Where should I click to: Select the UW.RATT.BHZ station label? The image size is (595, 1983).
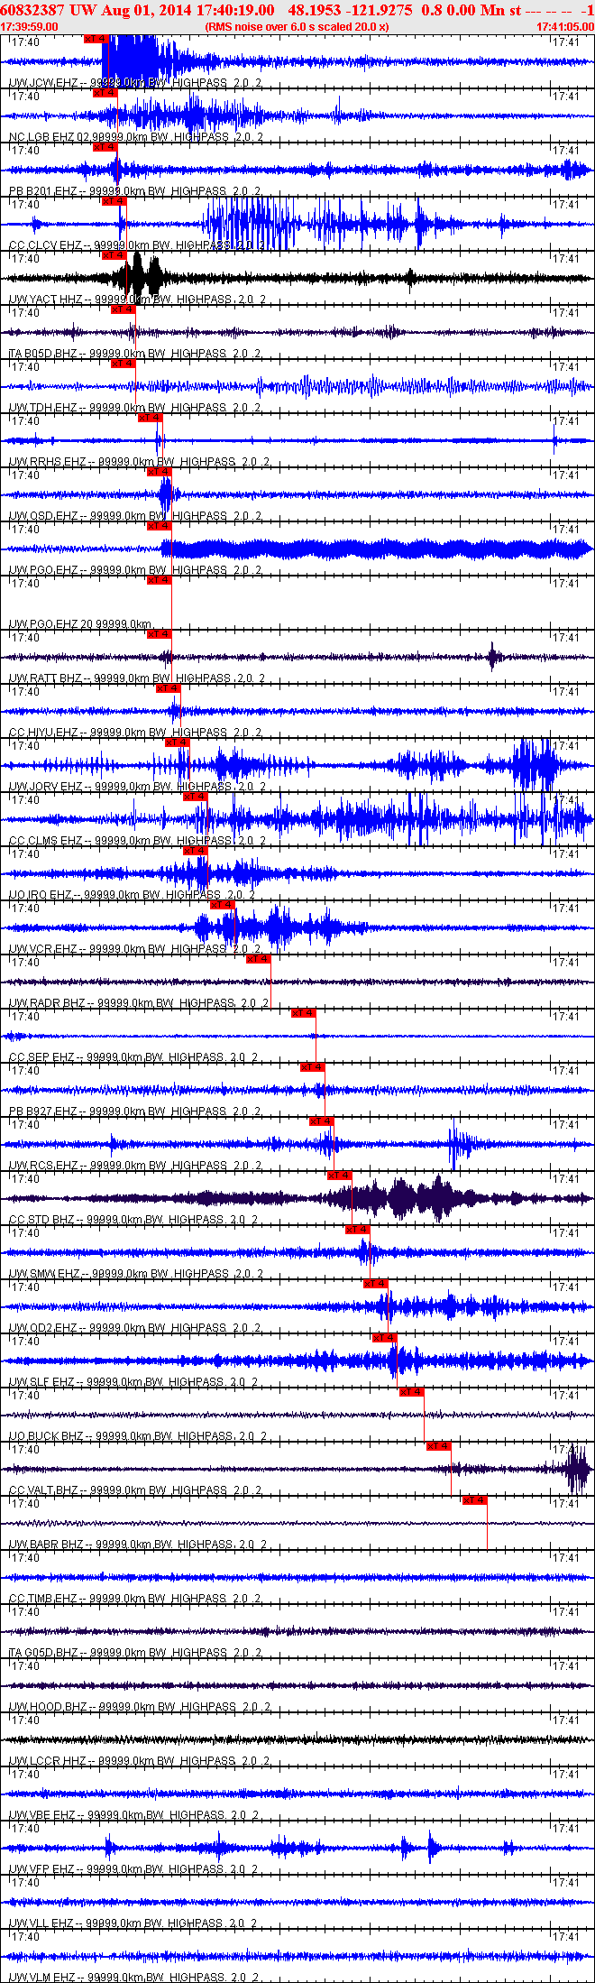137,678
